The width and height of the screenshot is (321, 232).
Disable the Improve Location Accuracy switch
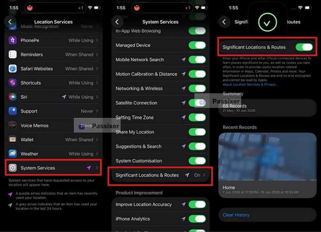197,204
